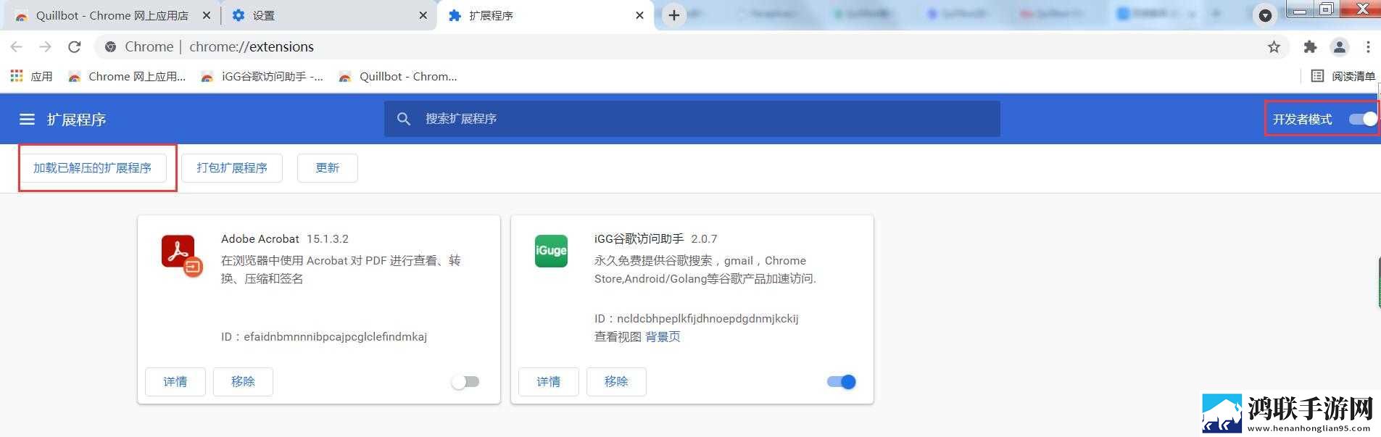Close the 扩展程序 tab
1381x437 pixels.
[x=639, y=15]
